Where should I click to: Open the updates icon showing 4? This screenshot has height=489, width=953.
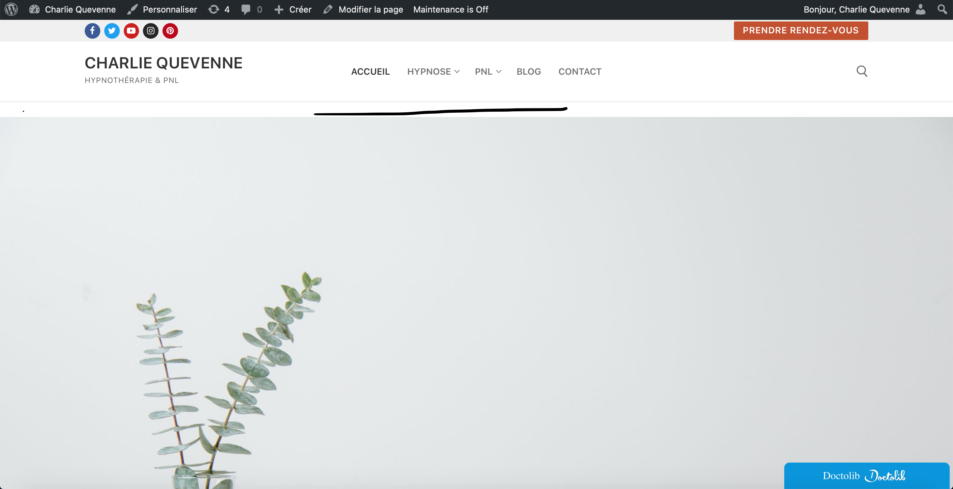[219, 9]
